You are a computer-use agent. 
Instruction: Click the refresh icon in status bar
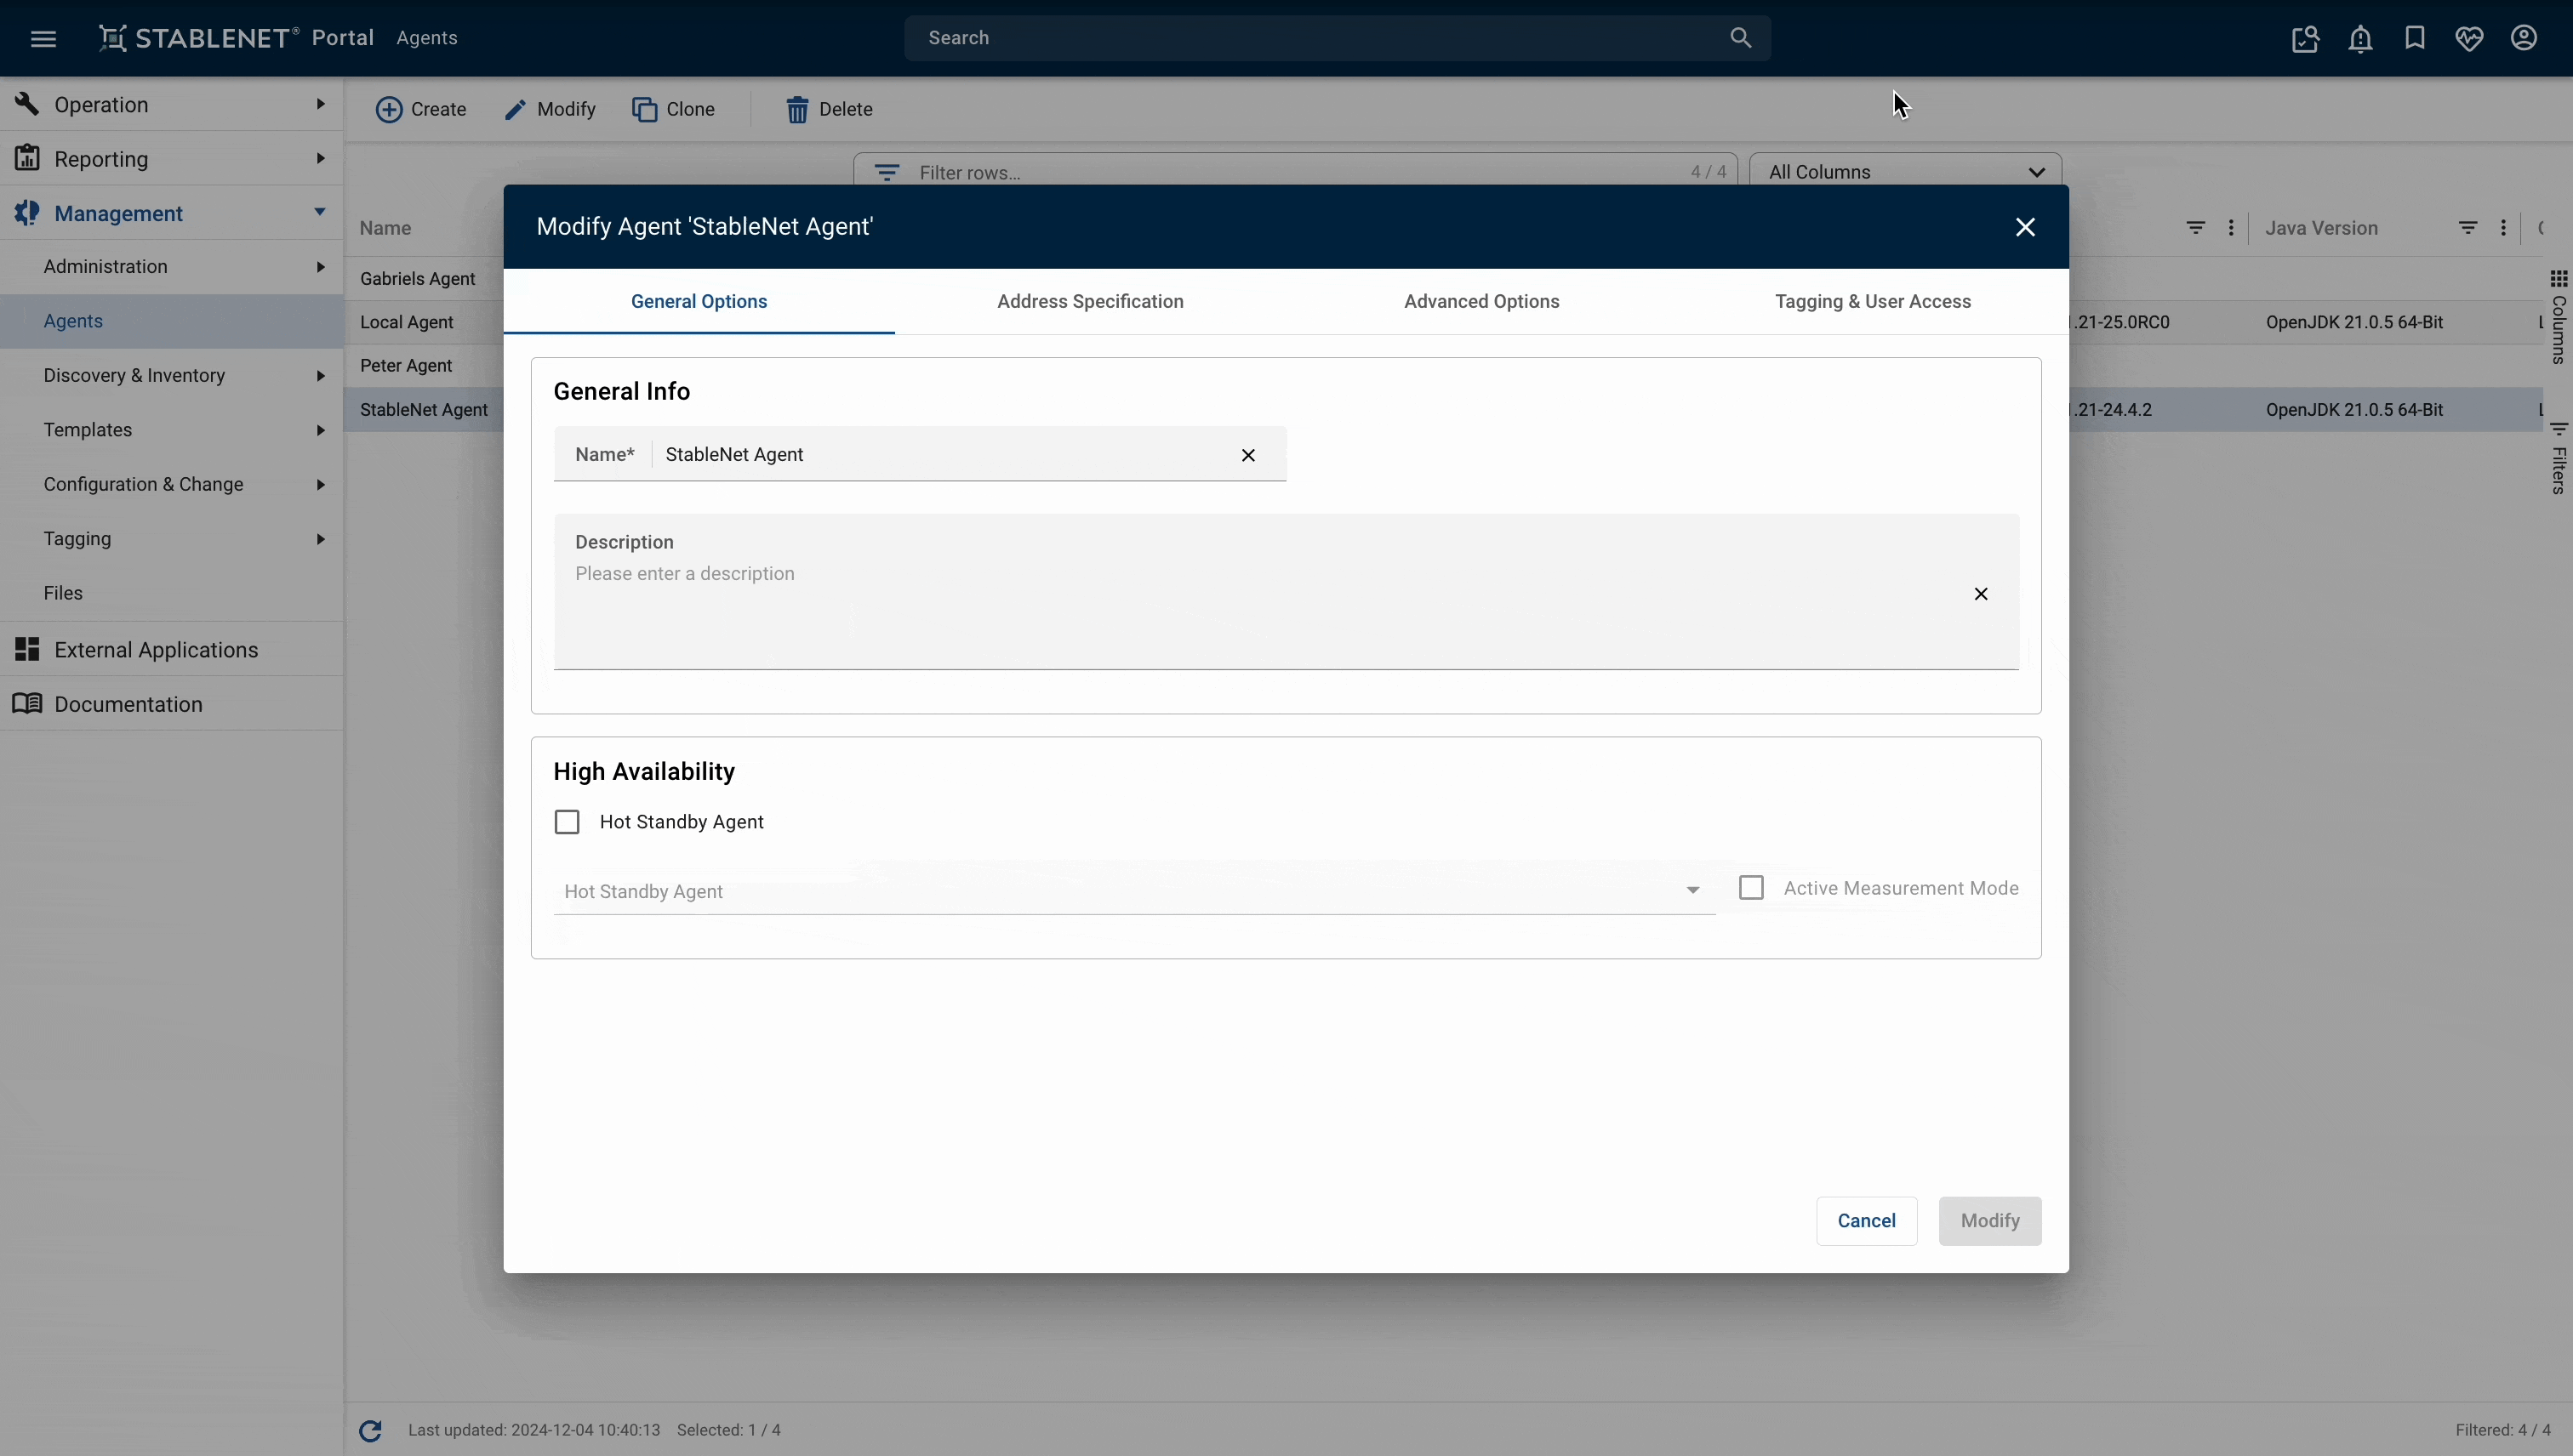(370, 1431)
